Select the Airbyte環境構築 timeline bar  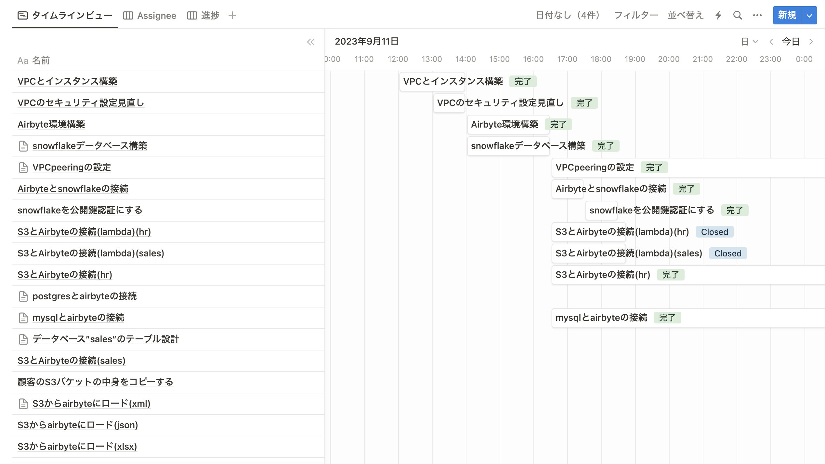[x=508, y=124]
